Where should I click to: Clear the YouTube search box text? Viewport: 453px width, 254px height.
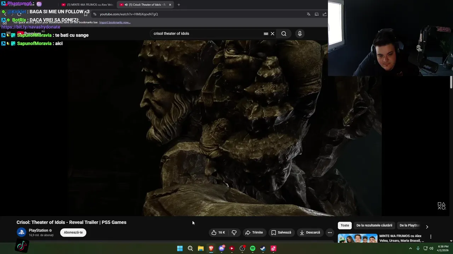273,34
